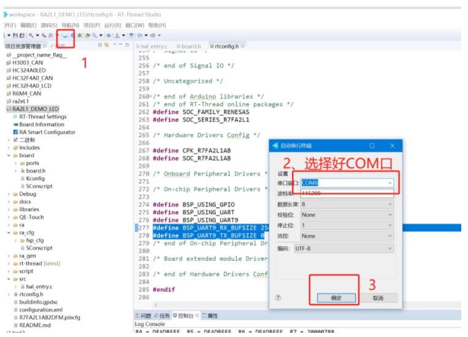Image resolution: width=468 pixels, height=337 pixels.
Task: Collapse the ra_cfg folder
Action: 9,233
